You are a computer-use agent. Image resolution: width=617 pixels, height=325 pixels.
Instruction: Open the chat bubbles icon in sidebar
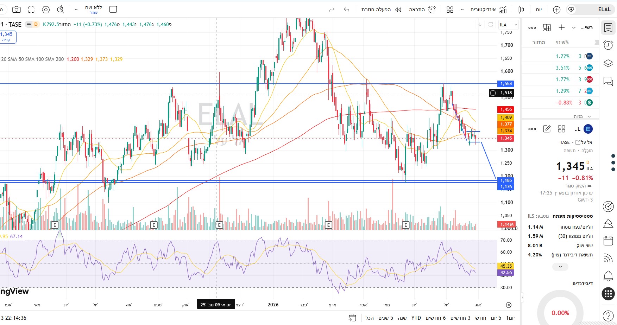[x=608, y=81]
